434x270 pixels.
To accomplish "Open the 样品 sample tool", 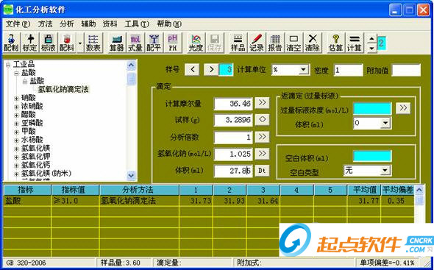I will (238, 43).
